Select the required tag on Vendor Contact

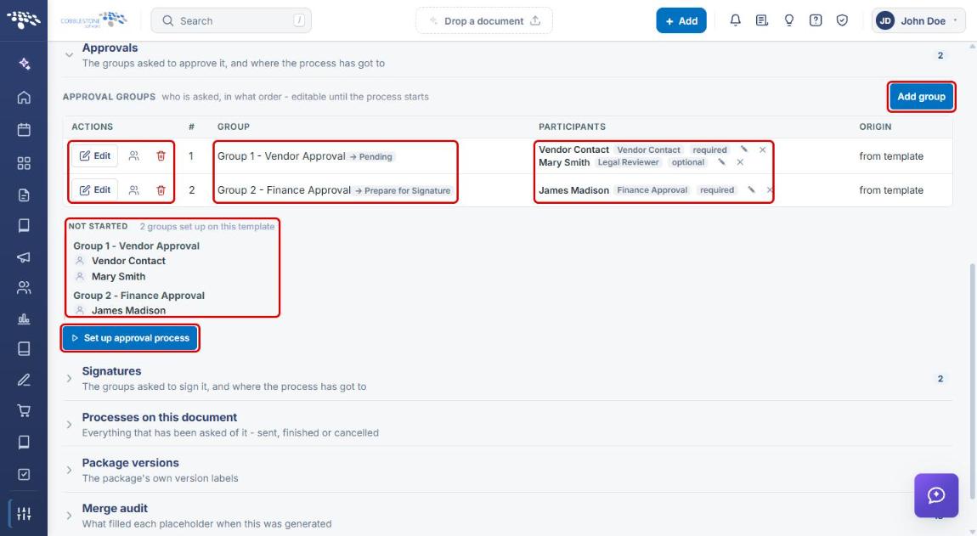tap(709, 150)
